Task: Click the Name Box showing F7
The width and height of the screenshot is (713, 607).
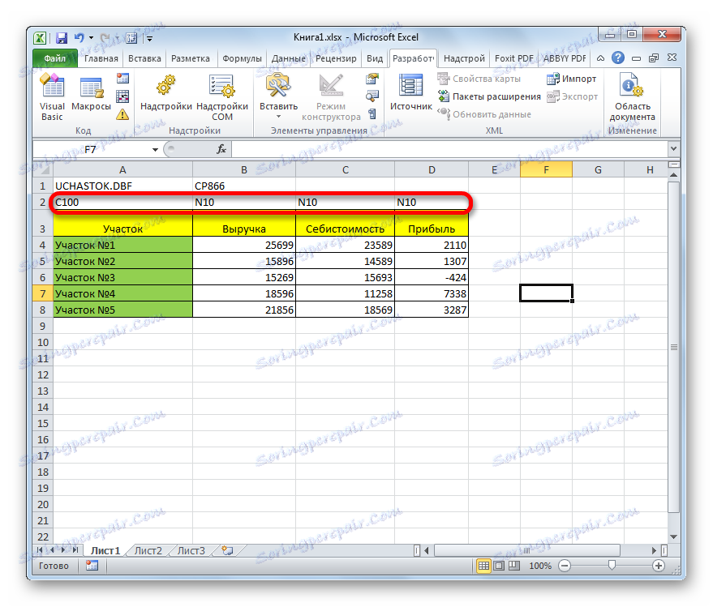Action: [92, 149]
